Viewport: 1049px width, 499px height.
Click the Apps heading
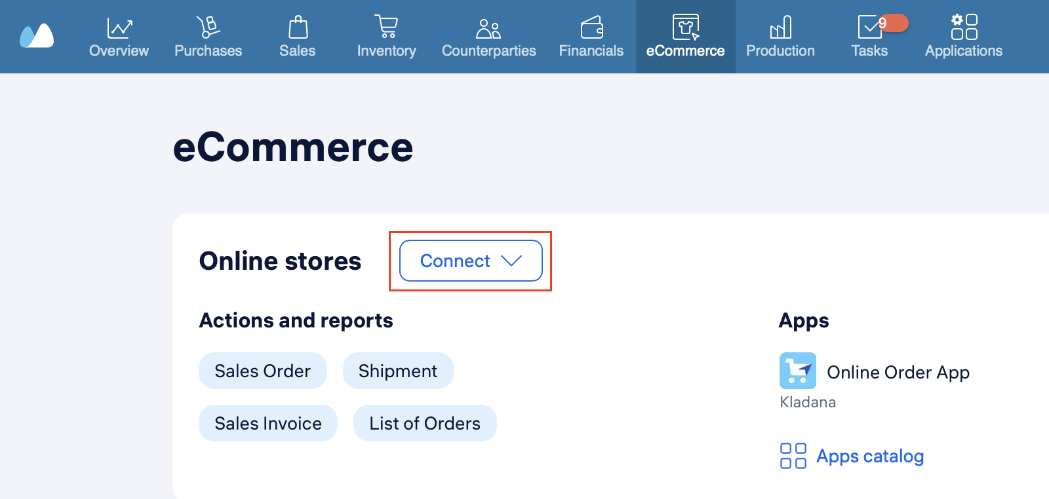pyautogui.click(x=804, y=321)
